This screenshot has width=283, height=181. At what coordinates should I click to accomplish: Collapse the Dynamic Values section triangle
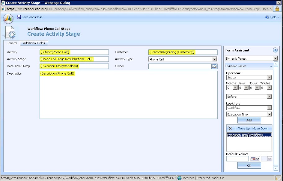click(x=271, y=66)
